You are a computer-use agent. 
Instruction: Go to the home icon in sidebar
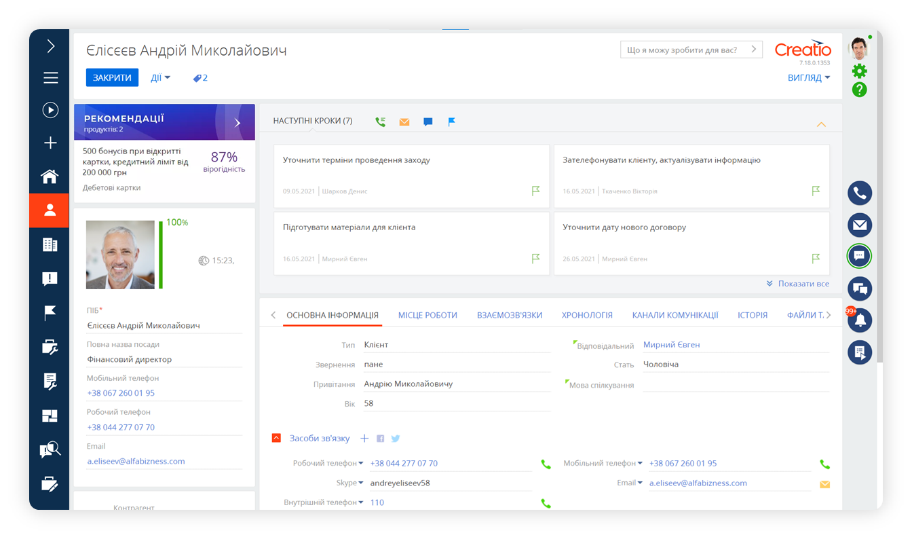coord(50,176)
